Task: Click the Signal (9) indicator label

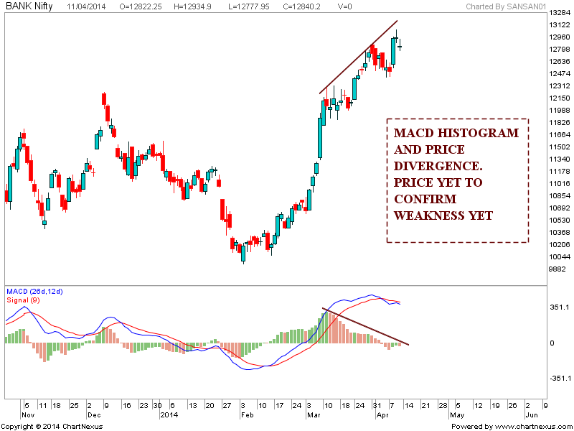Action: (x=23, y=300)
